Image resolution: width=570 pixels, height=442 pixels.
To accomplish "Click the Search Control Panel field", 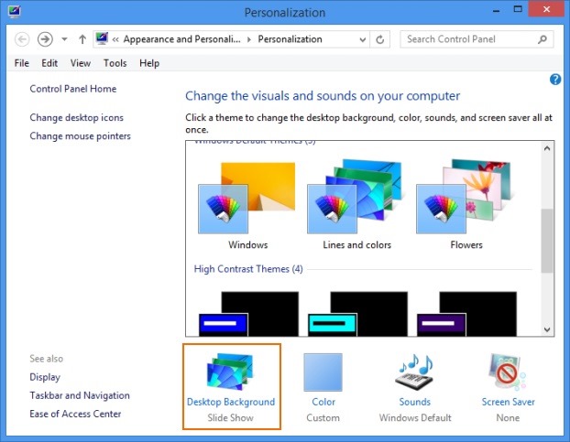I will 477,39.
